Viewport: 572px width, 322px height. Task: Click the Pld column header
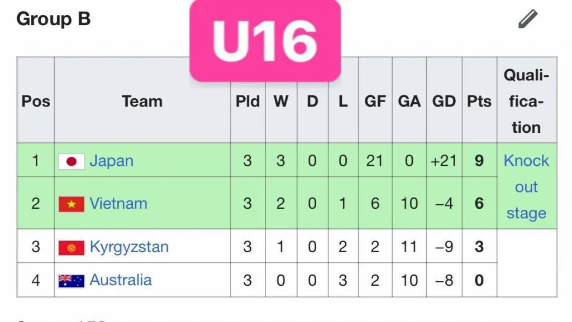click(x=247, y=101)
